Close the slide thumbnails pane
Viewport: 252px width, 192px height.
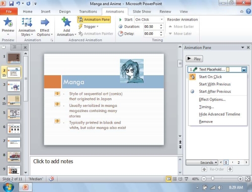click(25, 47)
